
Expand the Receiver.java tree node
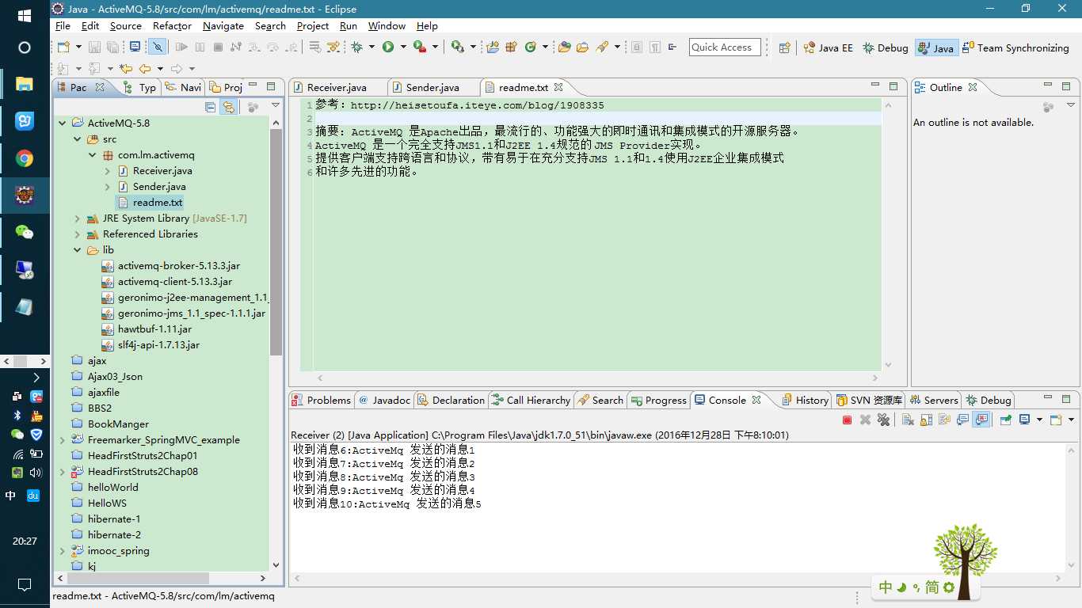click(x=108, y=171)
